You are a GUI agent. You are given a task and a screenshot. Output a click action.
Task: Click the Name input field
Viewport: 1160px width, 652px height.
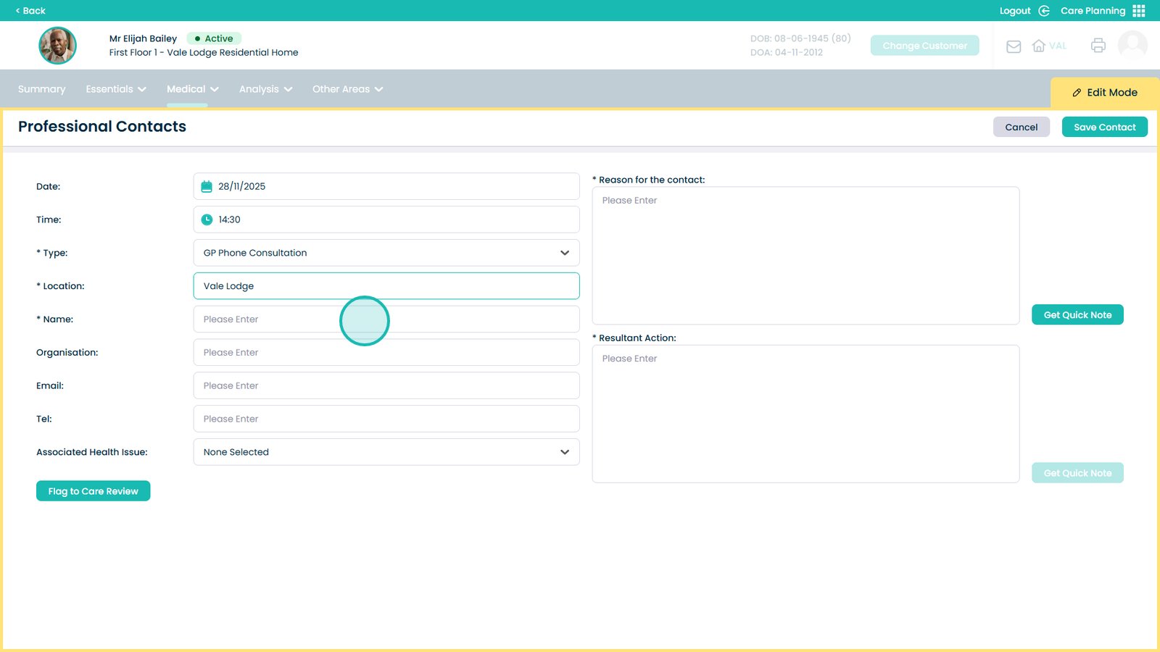tap(386, 319)
